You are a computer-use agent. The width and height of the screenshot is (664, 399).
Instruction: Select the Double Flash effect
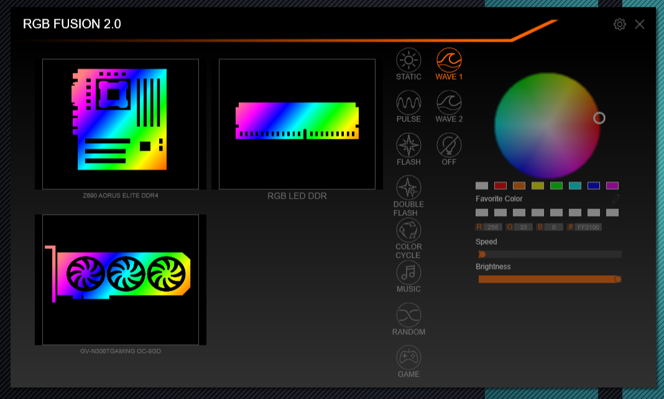tap(408, 196)
